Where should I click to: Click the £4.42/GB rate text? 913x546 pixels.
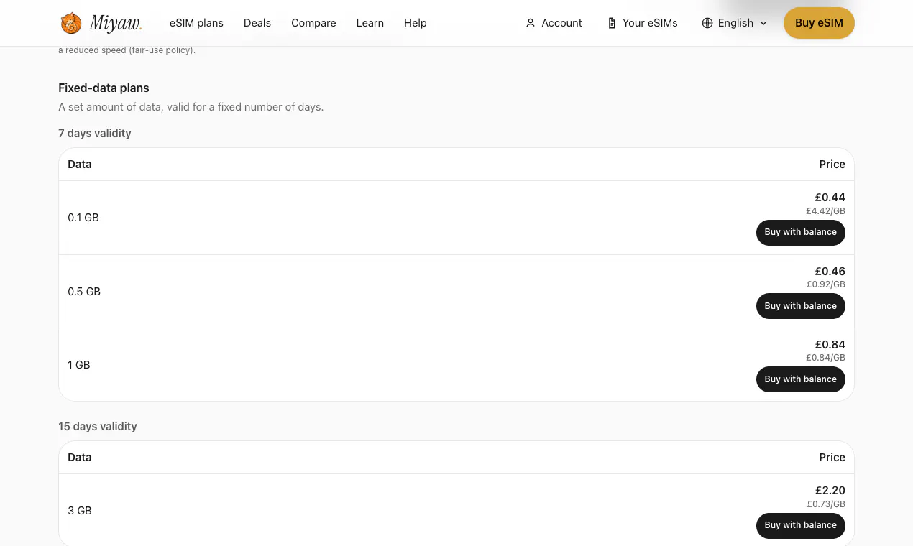point(825,211)
